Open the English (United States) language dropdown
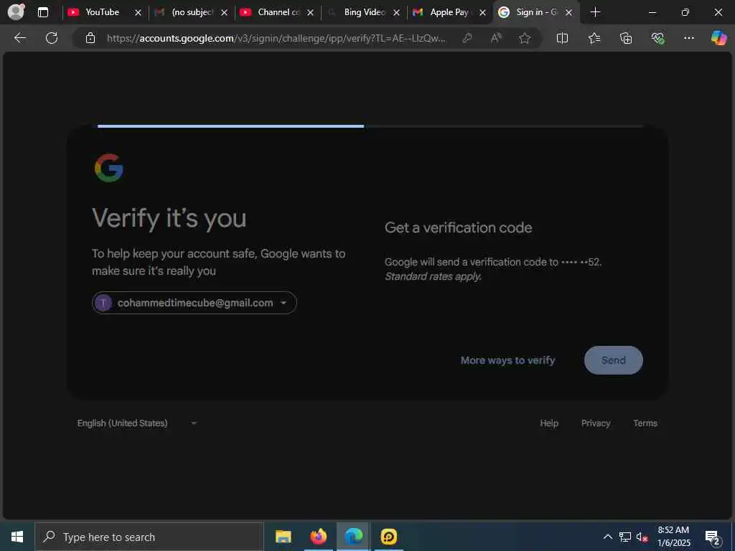The height and width of the screenshot is (551, 735). (x=137, y=423)
